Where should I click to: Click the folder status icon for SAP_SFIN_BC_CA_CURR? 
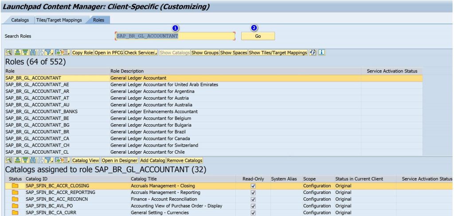pos(15,212)
